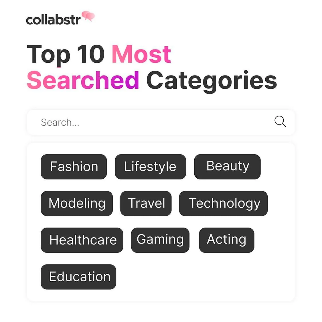The image size is (322, 322).
Task: Click the magnifying glass search icon
Action: (280, 121)
